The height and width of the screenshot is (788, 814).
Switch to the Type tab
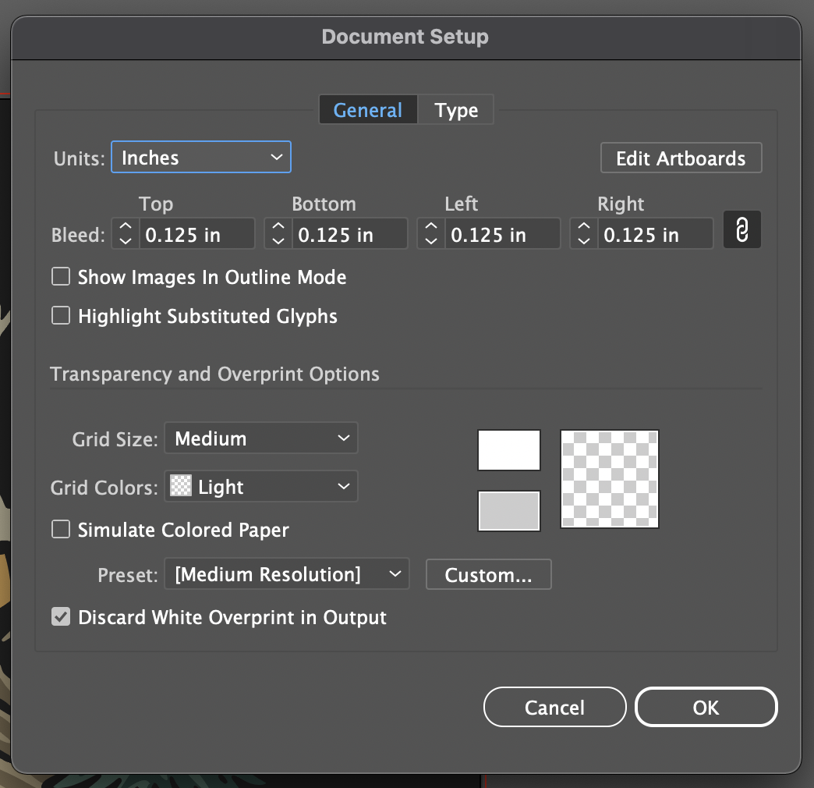(456, 109)
